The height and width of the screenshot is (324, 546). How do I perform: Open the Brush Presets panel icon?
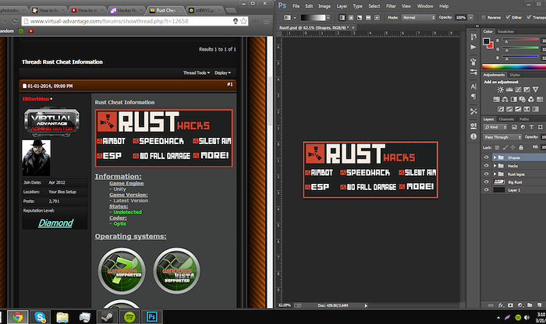[473, 72]
